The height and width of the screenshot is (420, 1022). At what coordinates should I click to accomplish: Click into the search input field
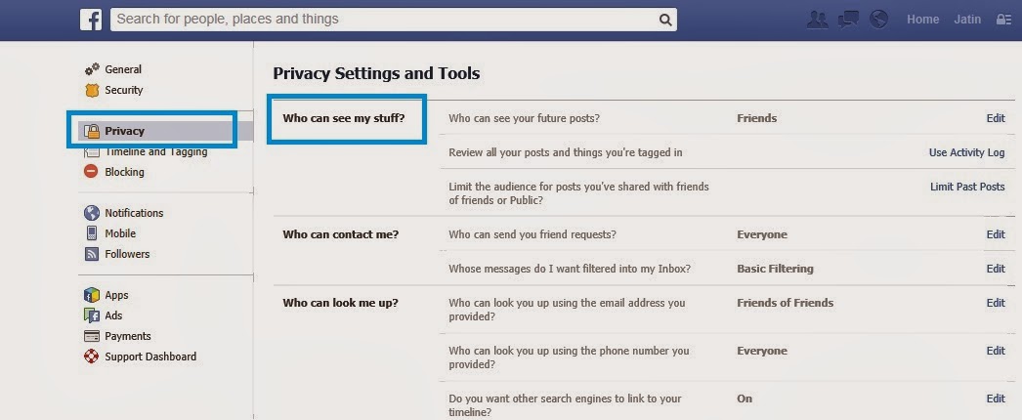click(381, 20)
